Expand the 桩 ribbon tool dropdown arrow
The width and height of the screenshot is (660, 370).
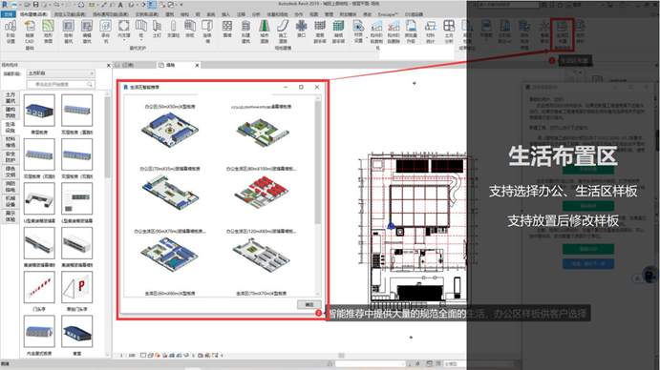pos(141,40)
